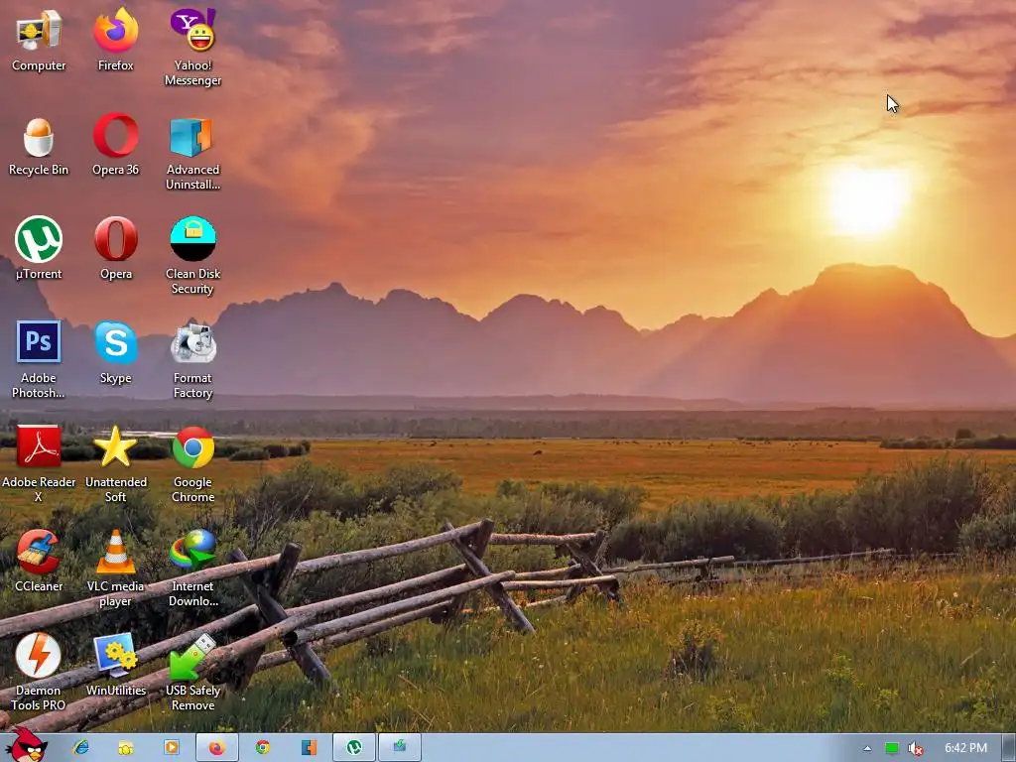Viewport: 1016px width, 762px height.
Task: Open CCleaner from the desktop
Action: (39, 562)
